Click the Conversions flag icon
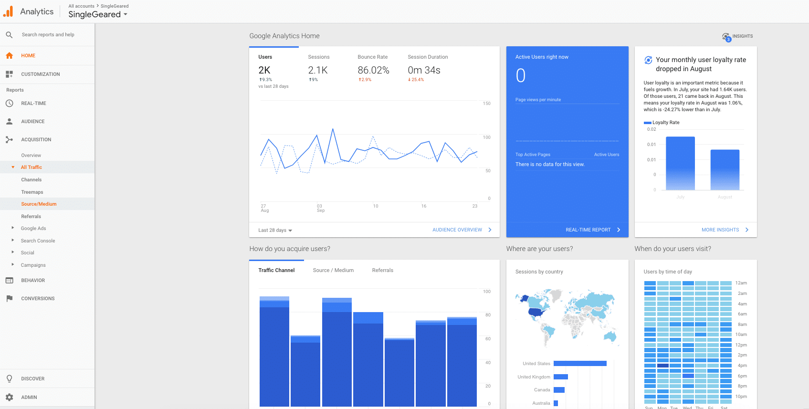 (x=9, y=299)
